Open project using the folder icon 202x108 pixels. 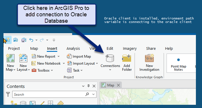coord(16,40)
